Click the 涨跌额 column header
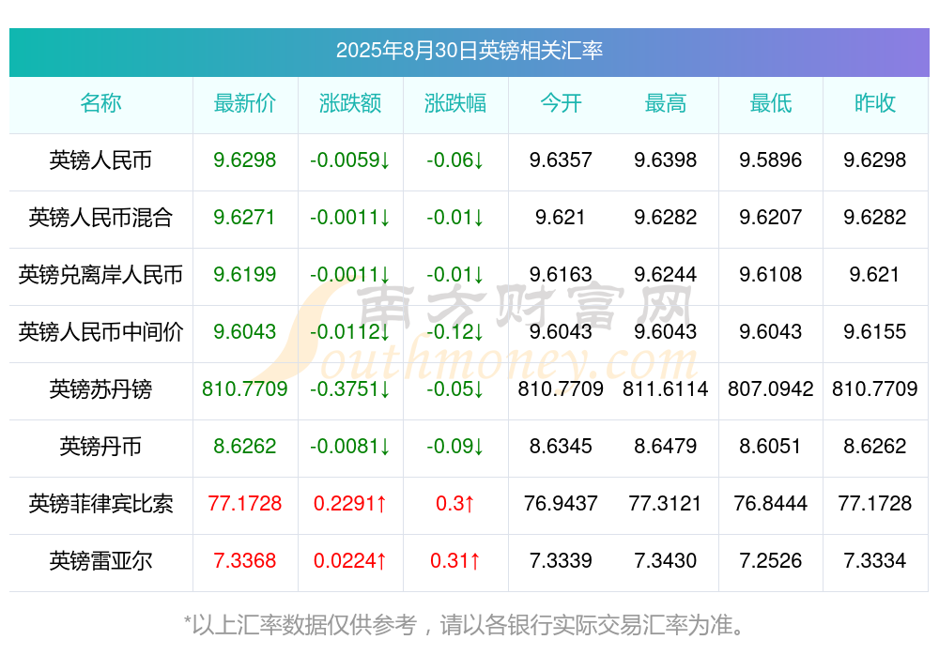The width and height of the screenshot is (939, 655). [x=349, y=103]
